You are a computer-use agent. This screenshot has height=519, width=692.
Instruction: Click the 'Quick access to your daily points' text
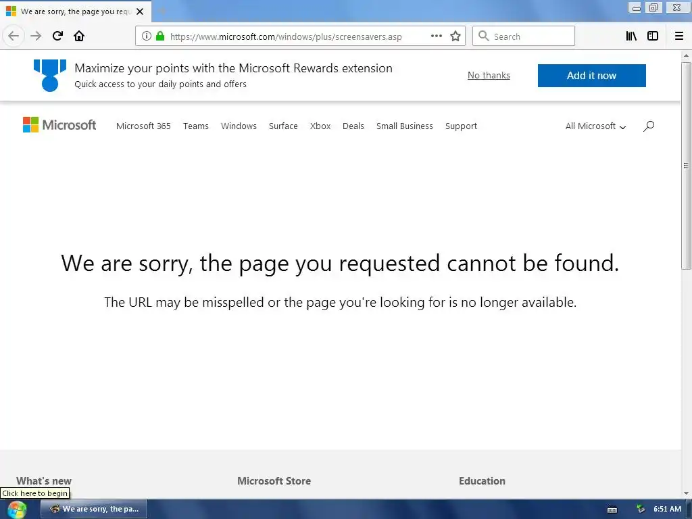pyautogui.click(x=160, y=84)
